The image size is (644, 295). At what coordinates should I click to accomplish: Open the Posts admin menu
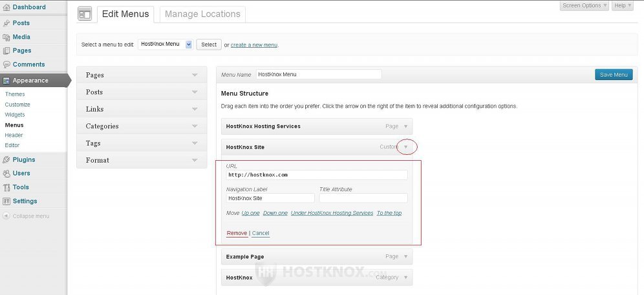(21, 23)
